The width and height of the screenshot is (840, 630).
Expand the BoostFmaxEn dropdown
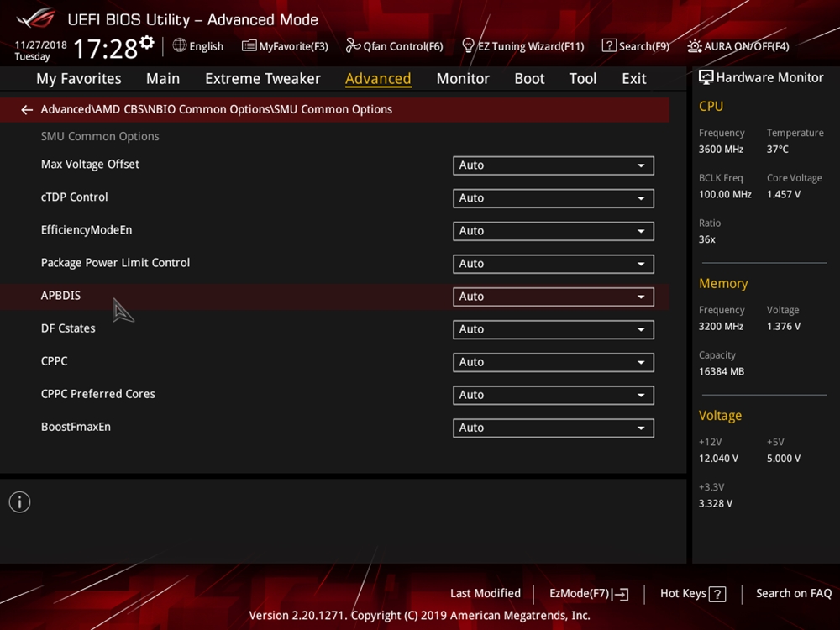[x=554, y=428]
